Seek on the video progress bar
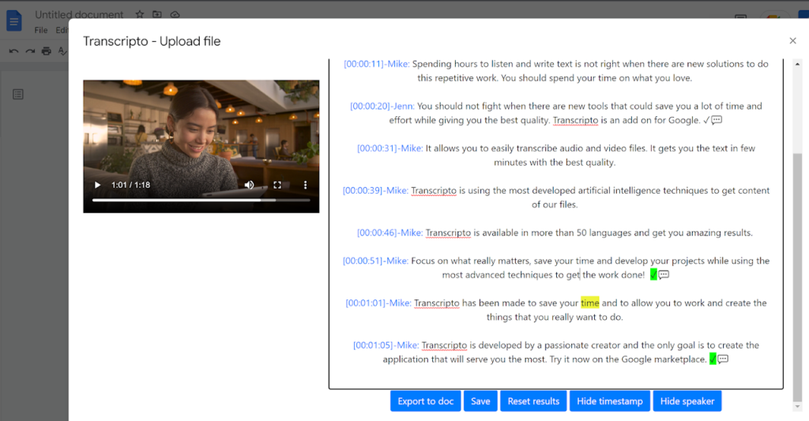This screenshot has width=809, height=421. (x=201, y=200)
